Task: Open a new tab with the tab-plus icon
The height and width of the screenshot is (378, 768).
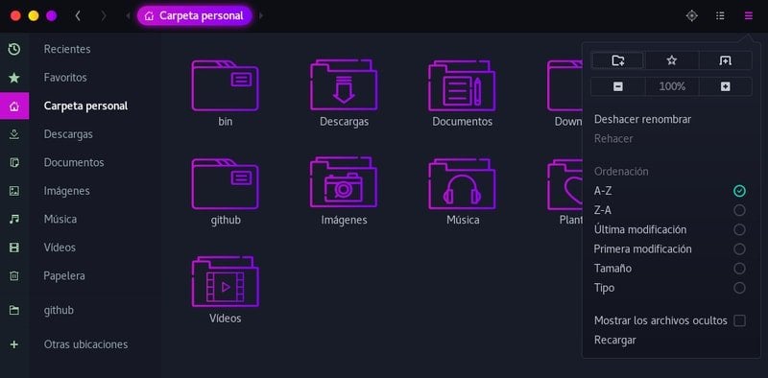Action: pyautogui.click(x=726, y=60)
